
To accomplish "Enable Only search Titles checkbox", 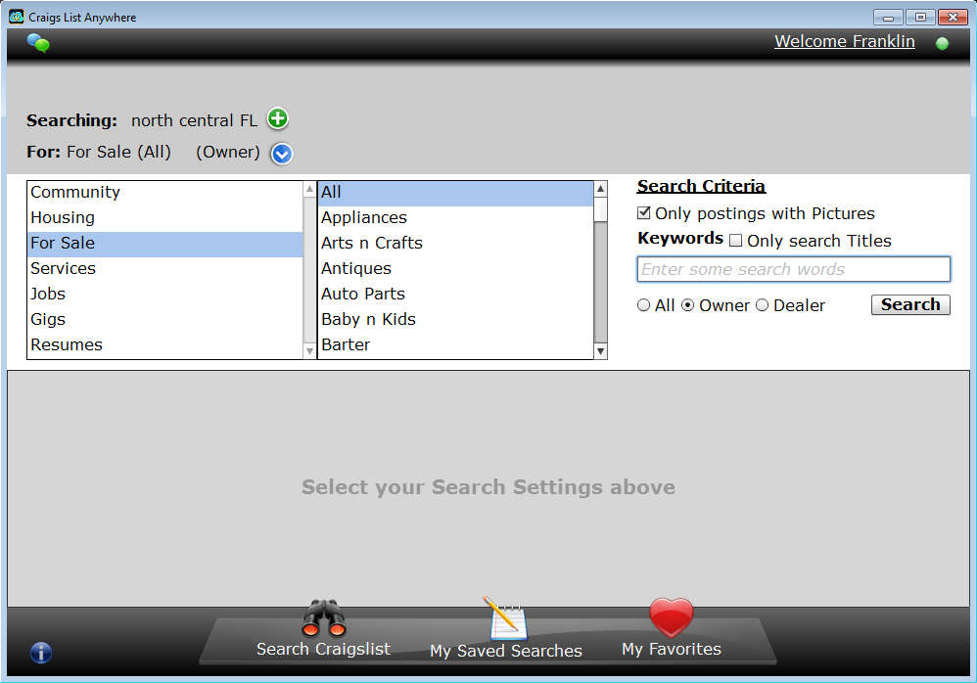I will click(x=736, y=241).
